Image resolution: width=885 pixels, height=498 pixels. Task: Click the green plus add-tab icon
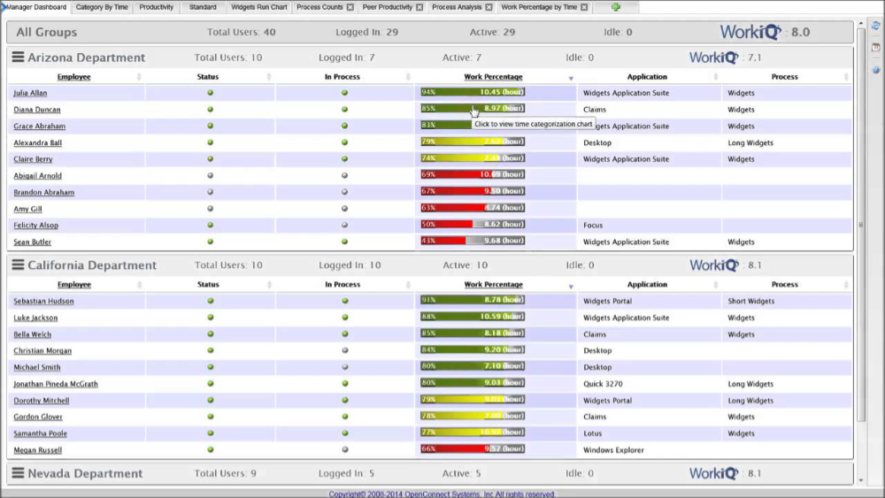[x=616, y=7]
